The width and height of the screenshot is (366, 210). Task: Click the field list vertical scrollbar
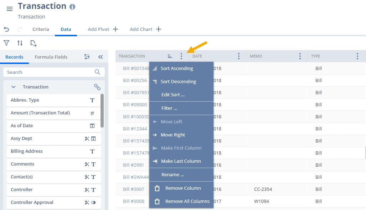coord(102,110)
